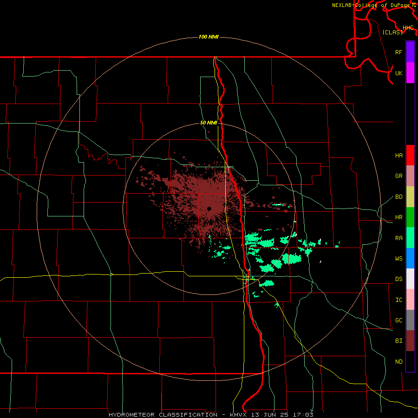Click the HA legend label
Viewport: 418px width, 418px height.
point(398,156)
